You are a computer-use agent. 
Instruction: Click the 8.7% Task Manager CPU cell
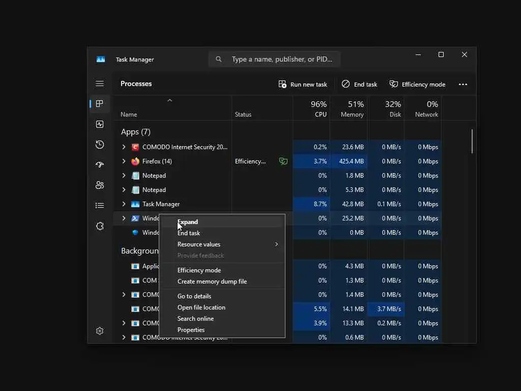pyautogui.click(x=311, y=204)
